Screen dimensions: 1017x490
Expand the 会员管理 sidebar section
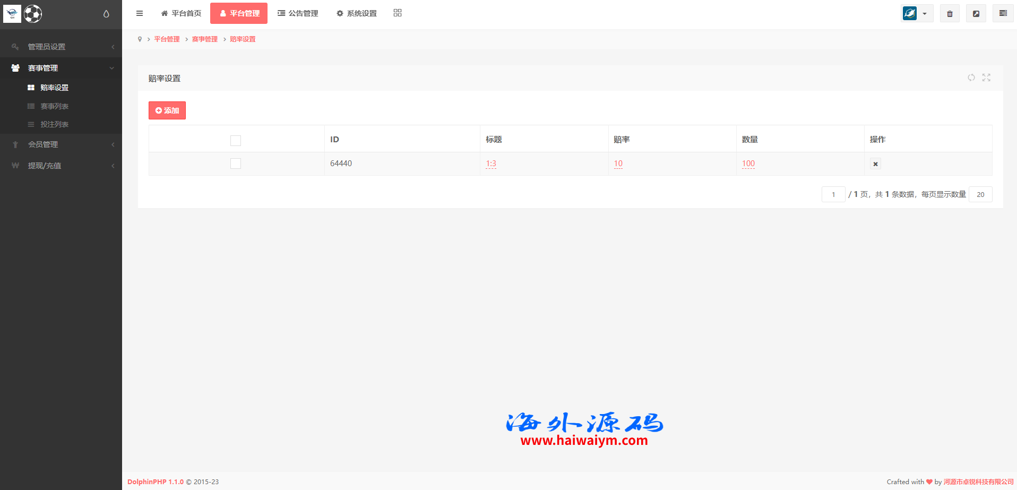(x=61, y=144)
